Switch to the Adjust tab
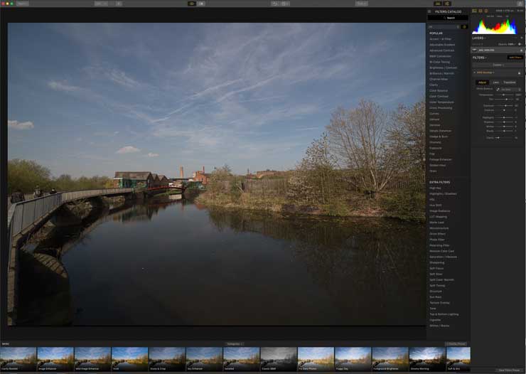 click(483, 82)
